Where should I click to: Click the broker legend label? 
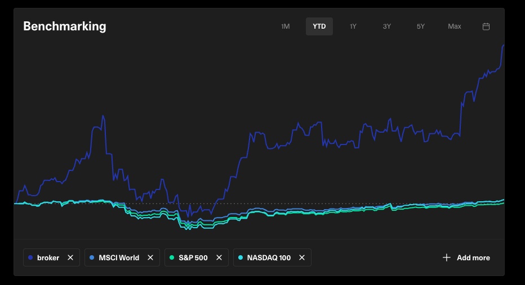tap(48, 258)
